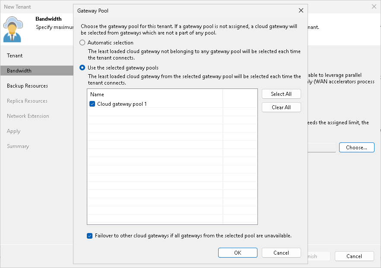Click the gateway pool text input field
Viewport: 381px width, 268px height.
click(x=320, y=147)
